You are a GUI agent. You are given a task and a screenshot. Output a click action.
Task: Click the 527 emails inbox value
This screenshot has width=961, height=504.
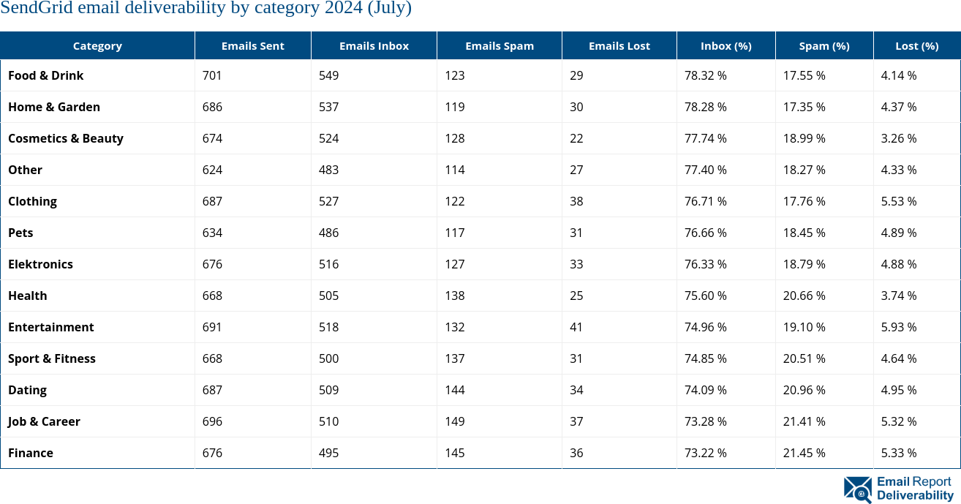(329, 201)
